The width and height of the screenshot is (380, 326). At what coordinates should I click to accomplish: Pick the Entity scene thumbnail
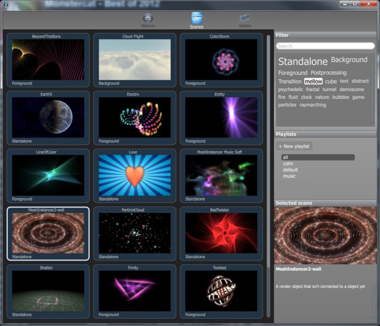point(221,117)
